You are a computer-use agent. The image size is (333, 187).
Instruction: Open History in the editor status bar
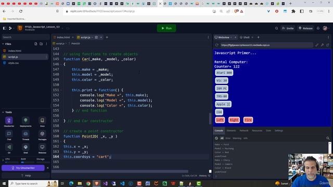click(x=204, y=176)
